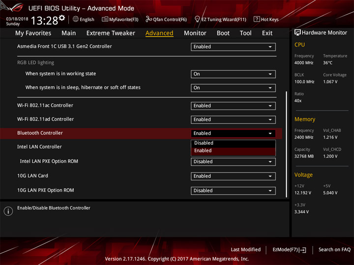This screenshot has height=265, width=354.
Task: Click the EZ Tuning Wizard bulb icon
Action: pos(197,19)
